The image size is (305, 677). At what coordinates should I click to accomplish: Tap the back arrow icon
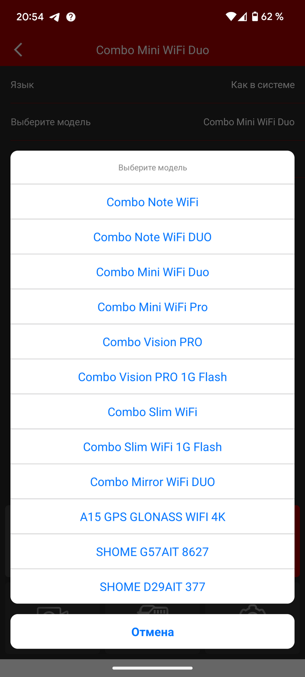pos(18,50)
